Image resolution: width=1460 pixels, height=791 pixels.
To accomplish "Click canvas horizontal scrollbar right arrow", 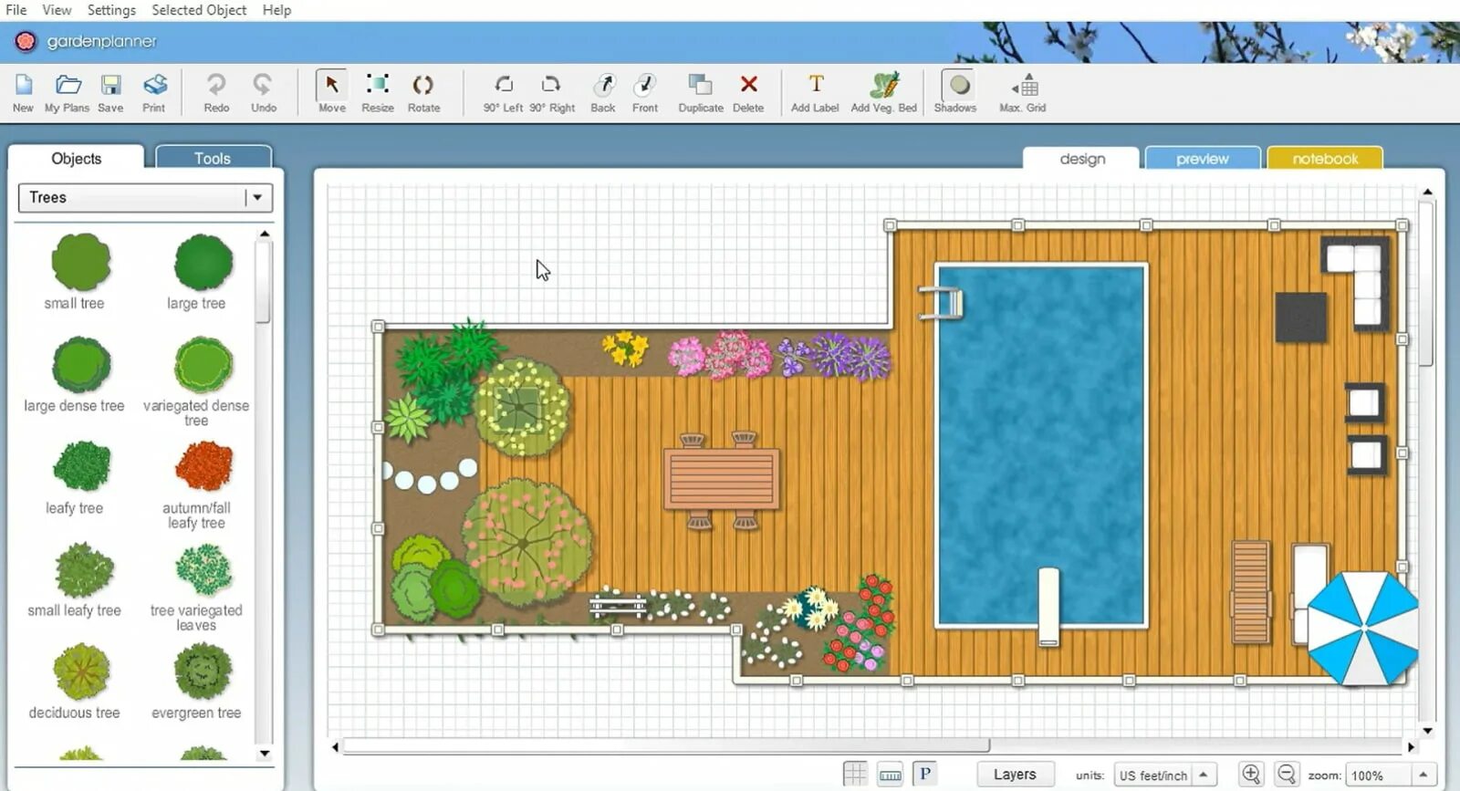I will [1411, 746].
